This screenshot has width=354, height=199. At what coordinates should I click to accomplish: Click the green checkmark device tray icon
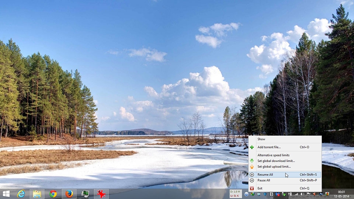tap(284, 194)
